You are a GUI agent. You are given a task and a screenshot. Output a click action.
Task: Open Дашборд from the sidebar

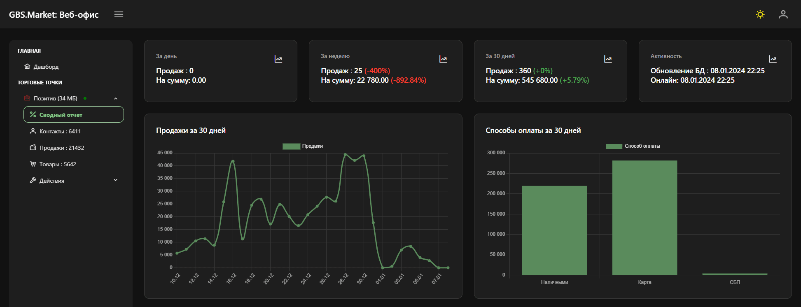coord(46,67)
